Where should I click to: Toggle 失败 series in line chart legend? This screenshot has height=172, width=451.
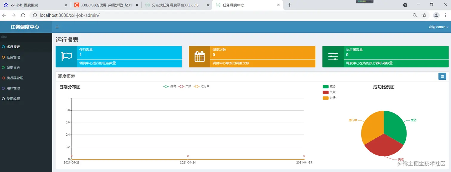(185, 86)
